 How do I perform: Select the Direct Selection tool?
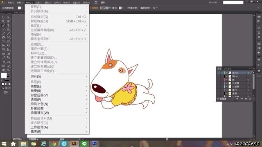coord(8,17)
